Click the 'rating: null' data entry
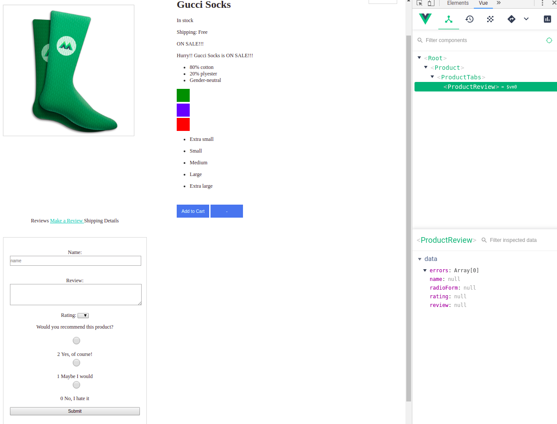The height and width of the screenshot is (424, 557). click(x=448, y=297)
